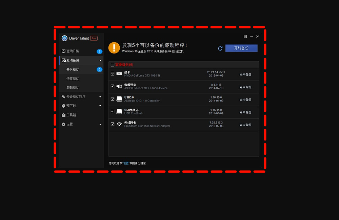
Task: Click version 8.1.11.5 text
Action: [216, 85]
